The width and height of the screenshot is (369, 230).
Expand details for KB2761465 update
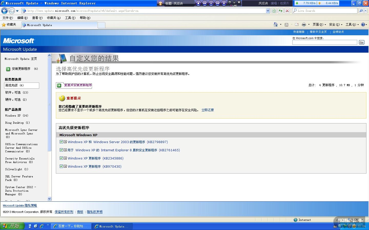pyautogui.click(x=65, y=150)
